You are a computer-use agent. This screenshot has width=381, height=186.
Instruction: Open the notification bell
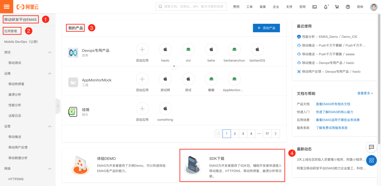point(326,7)
